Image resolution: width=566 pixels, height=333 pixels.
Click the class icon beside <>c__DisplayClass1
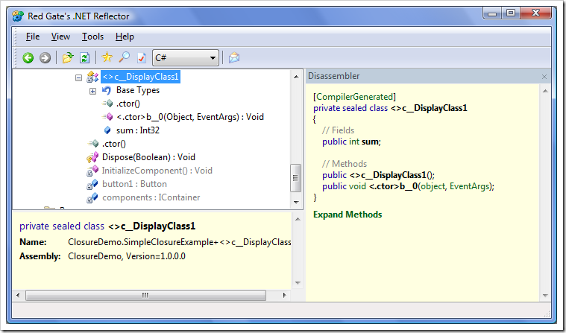(x=92, y=77)
